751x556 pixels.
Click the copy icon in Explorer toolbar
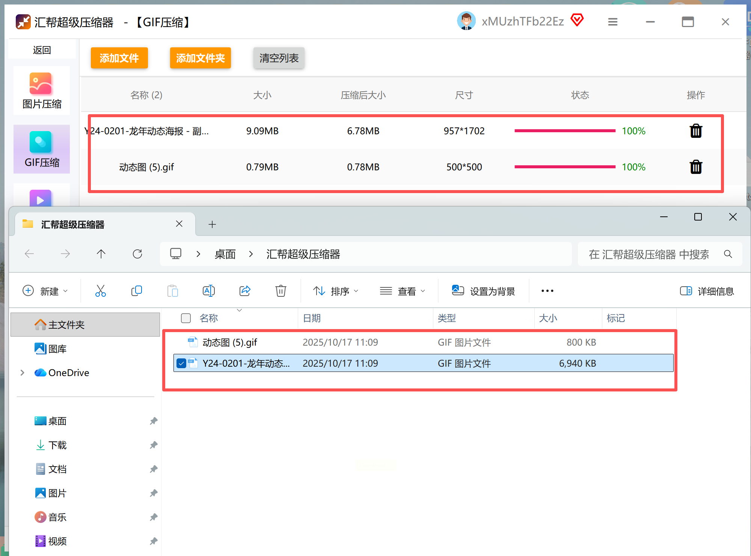(x=136, y=291)
